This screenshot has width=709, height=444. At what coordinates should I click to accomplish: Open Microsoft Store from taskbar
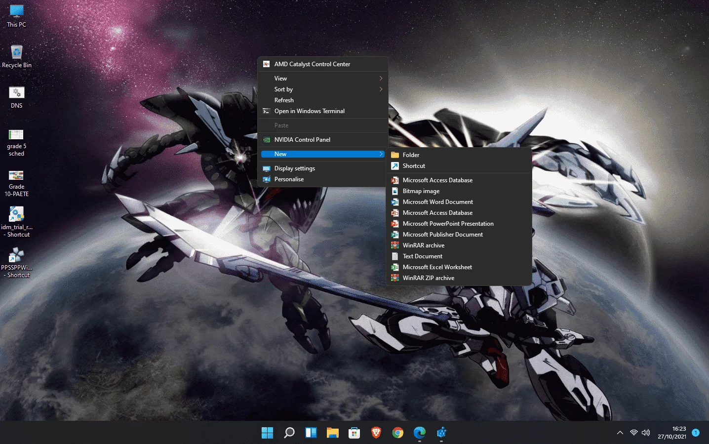coord(354,433)
